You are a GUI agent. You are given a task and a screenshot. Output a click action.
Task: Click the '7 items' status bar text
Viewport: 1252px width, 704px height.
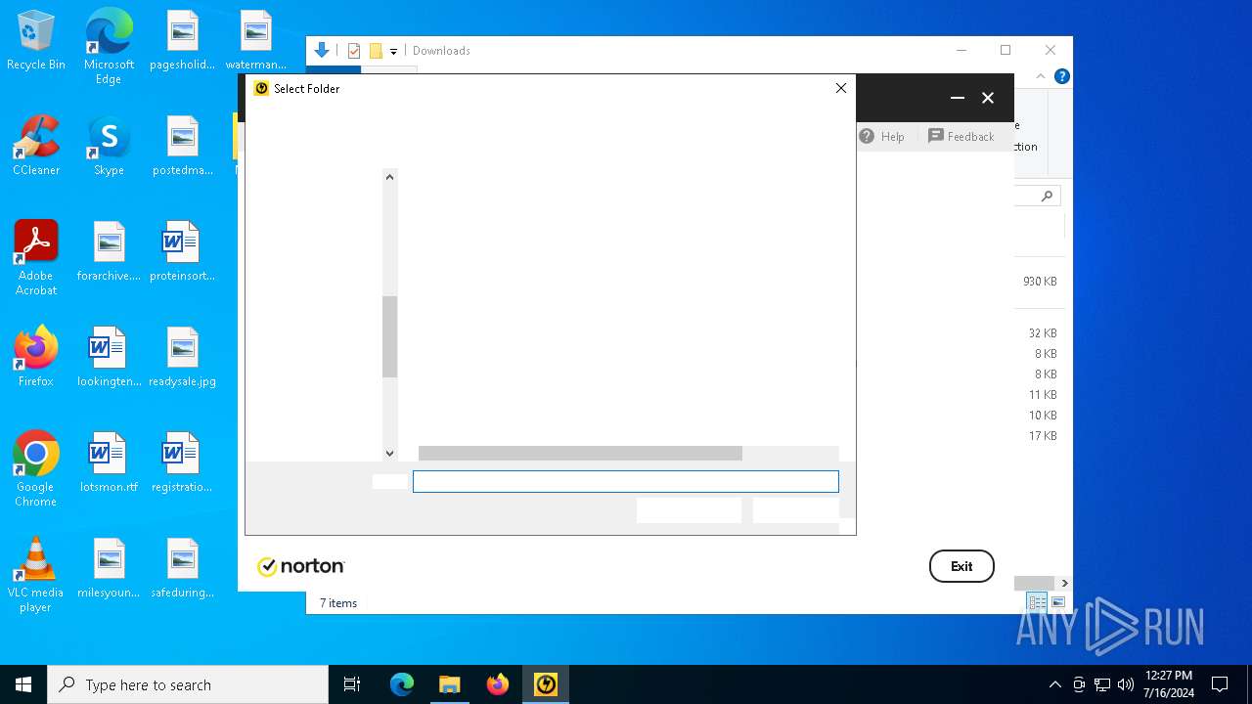pyautogui.click(x=338, y=603)
